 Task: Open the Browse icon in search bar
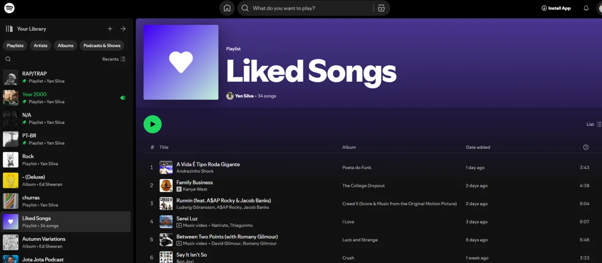pyautogui.click(x=381, y=8)
